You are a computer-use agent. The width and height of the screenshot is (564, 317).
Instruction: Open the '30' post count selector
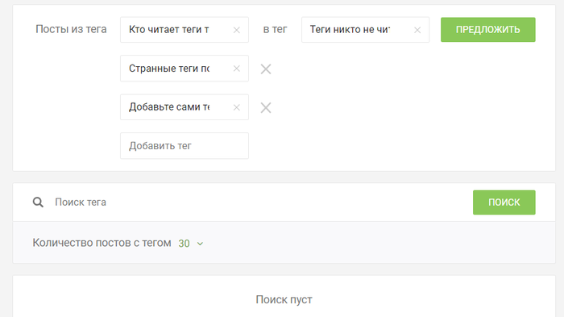(x=185, y=244)
